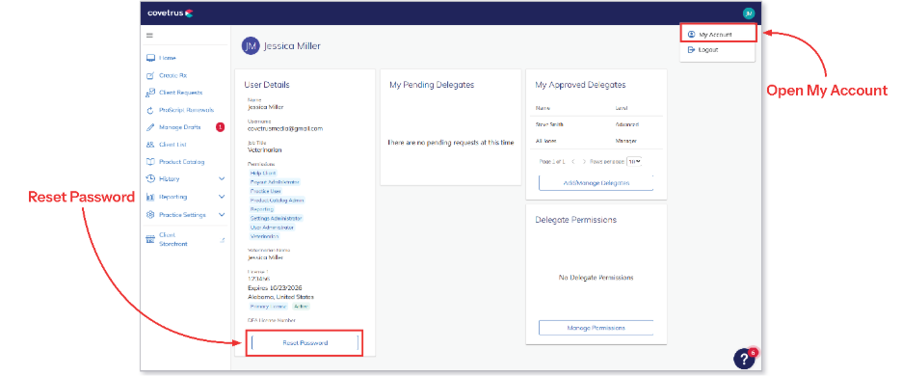Go to next page of delegates
Screen dimensions: 902x376
pos(584,162)
